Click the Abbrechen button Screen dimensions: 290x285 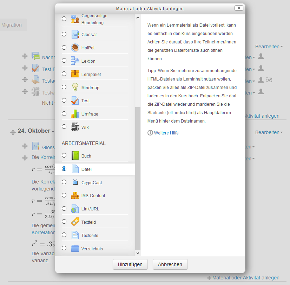click(170, 264)
